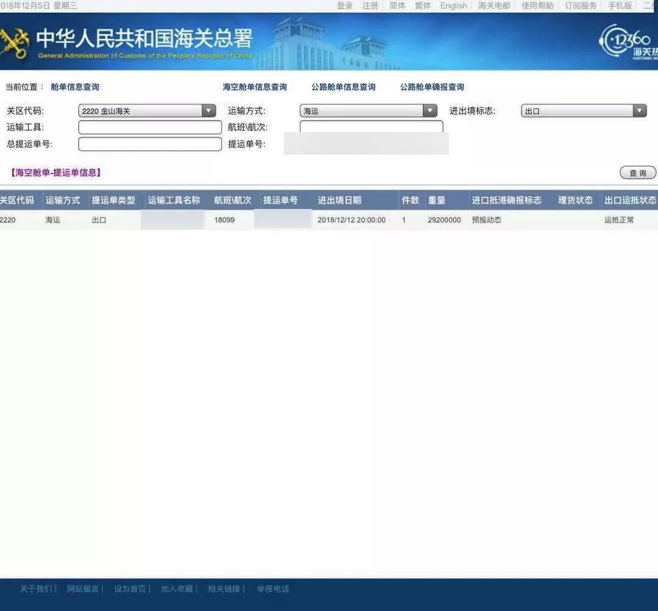The height and width of the screenshot is (611, 658).
Task: Click the 注册 register link
Action: 370,5
